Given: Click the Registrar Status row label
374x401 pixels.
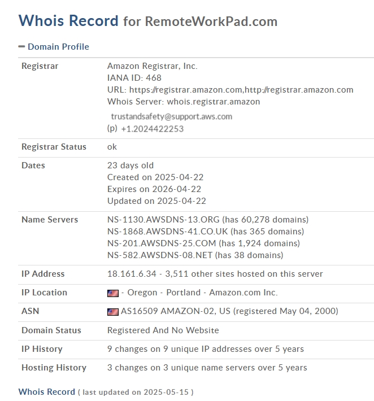Looking at the screenshot, I should click(x=54, y=147).
